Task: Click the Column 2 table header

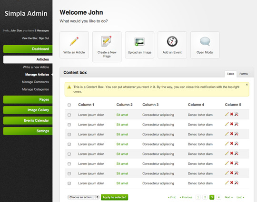Action: click(x=124, y=105)
